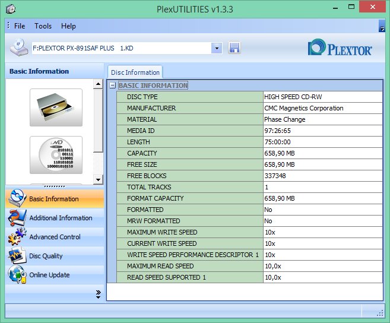Select the FREE BLOCKS row label
The image size is (390, 323).
point(147,176)
